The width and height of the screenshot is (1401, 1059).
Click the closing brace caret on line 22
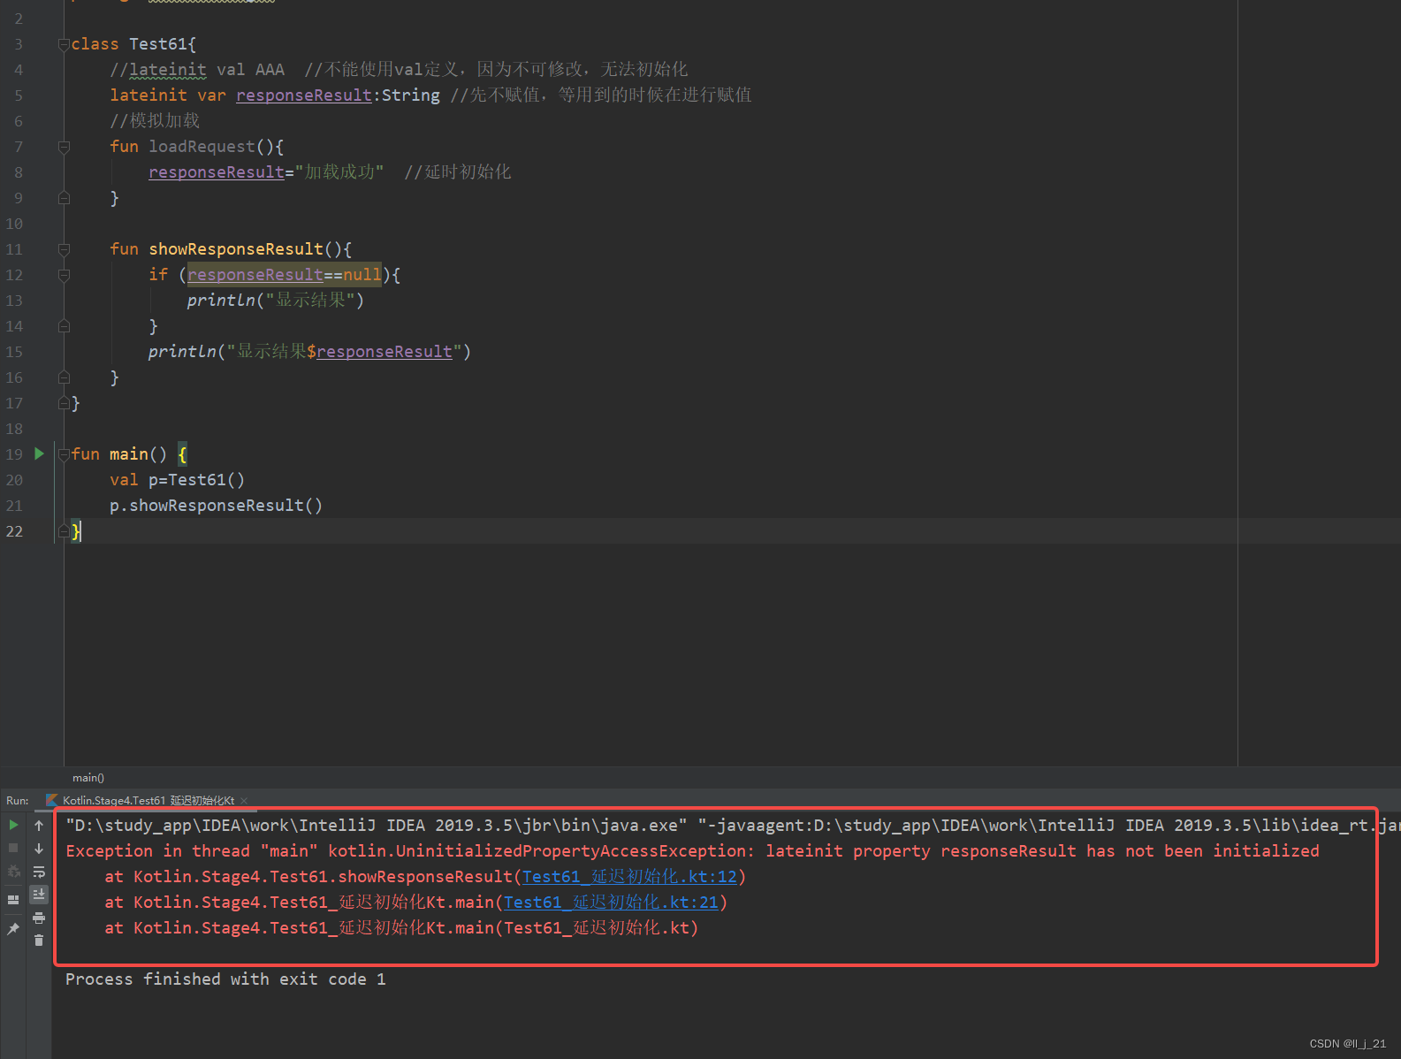(76, 531)
